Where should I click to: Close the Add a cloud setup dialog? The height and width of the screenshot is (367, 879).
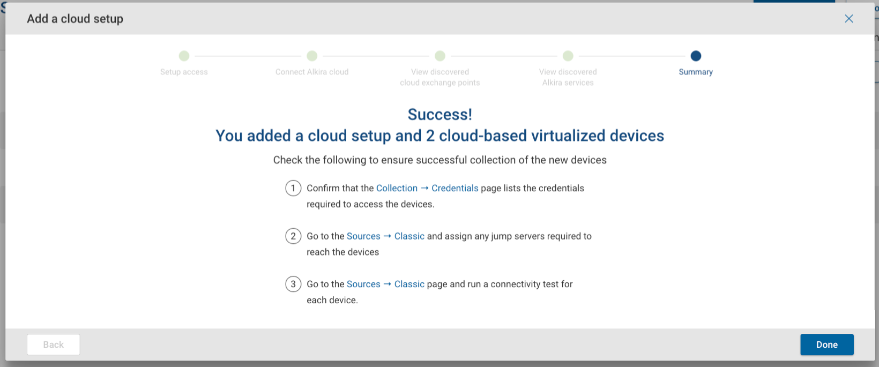(x=848, y=19)
